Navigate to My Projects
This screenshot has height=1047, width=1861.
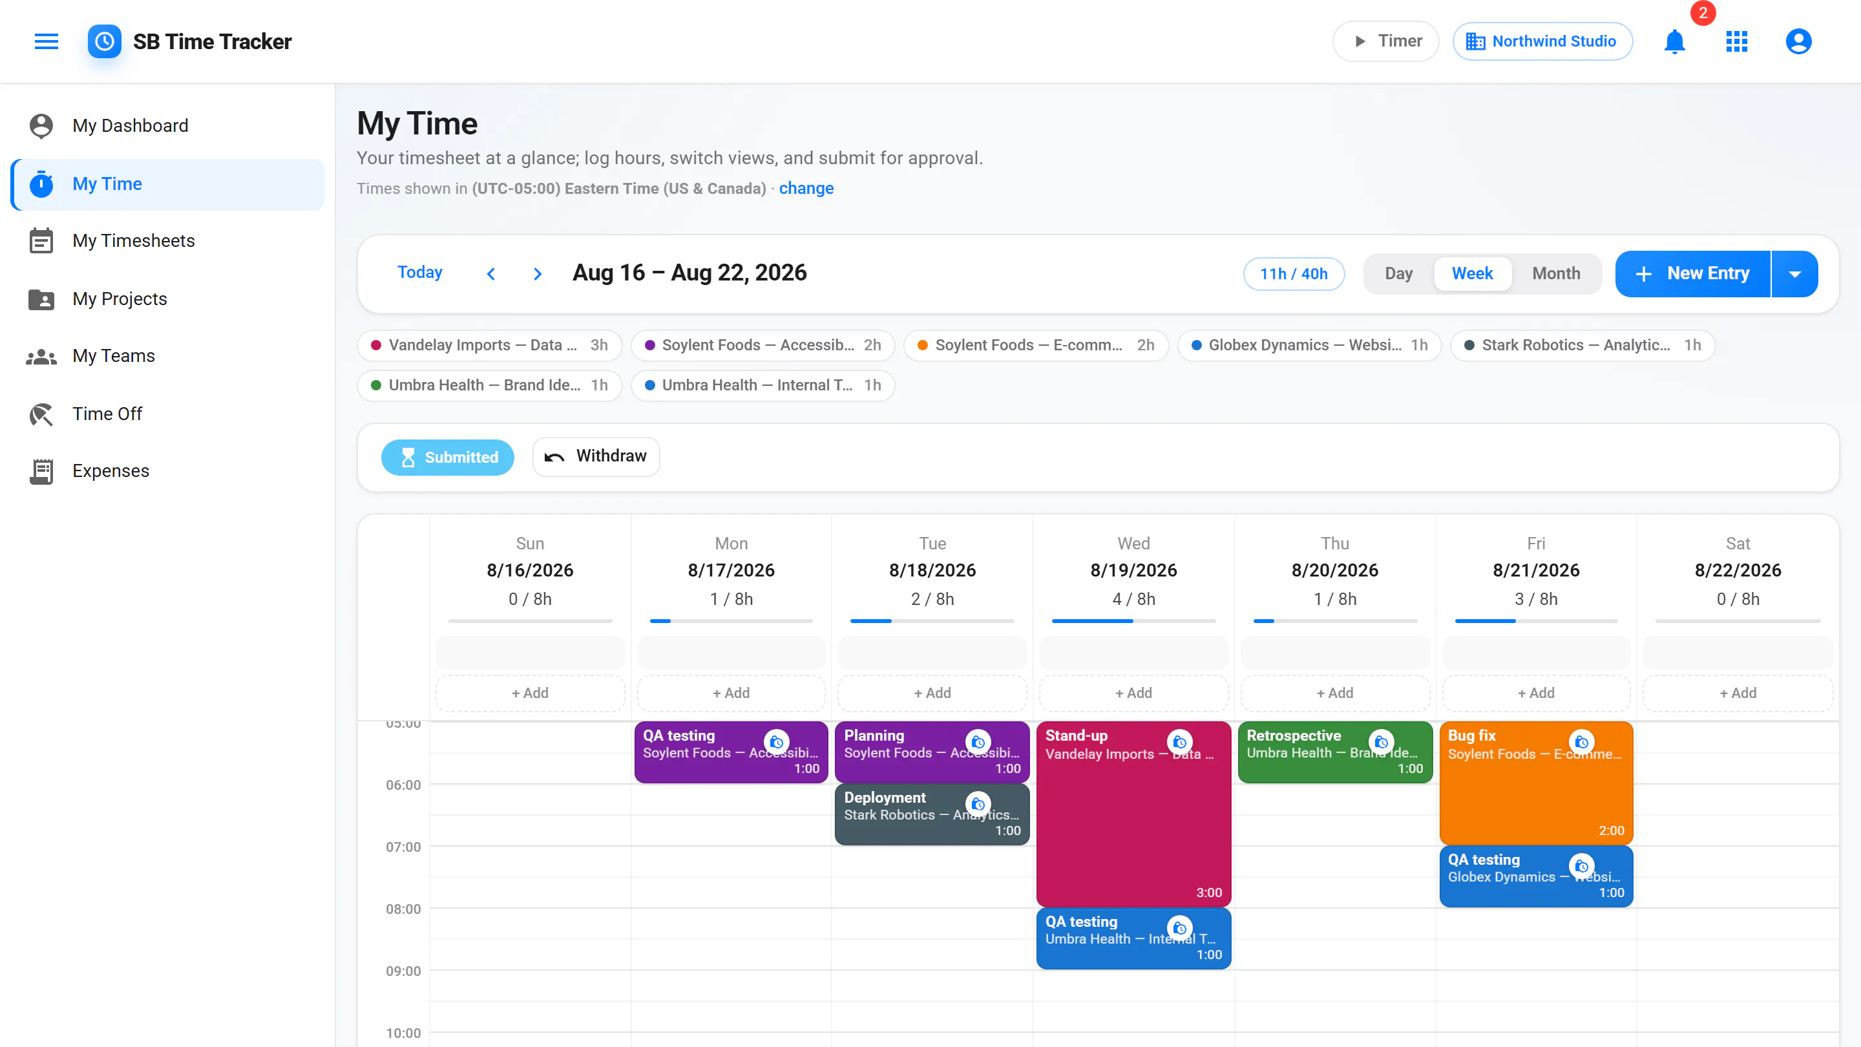pyautogui.click(x=167, y=299)
